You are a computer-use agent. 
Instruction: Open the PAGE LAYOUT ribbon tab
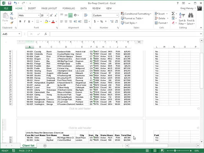49,8
